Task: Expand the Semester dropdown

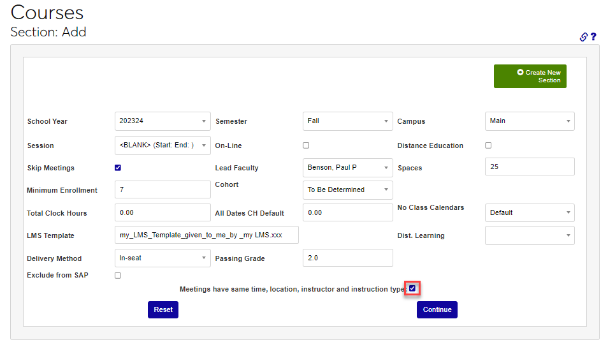Action: pyautogui.click(x=347, y=121)
